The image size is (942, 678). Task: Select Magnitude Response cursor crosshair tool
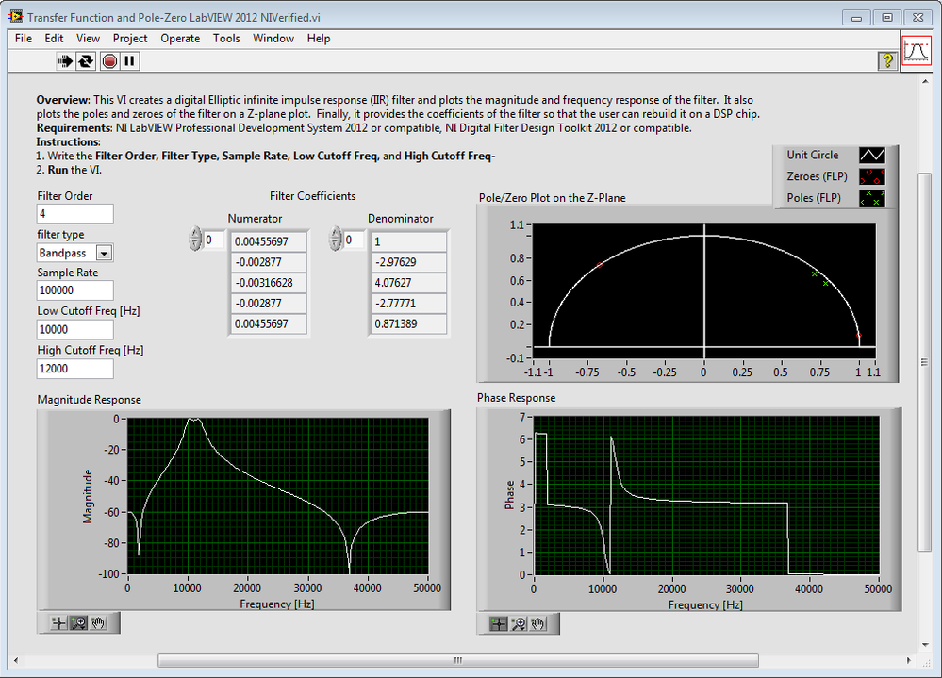[x=58, y=622]
